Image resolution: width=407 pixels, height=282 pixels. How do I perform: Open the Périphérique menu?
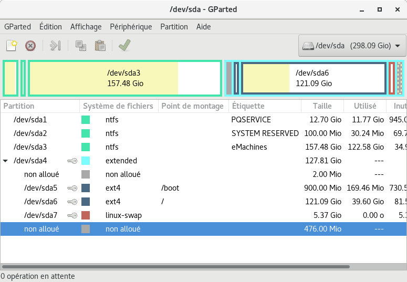[131, 27]
